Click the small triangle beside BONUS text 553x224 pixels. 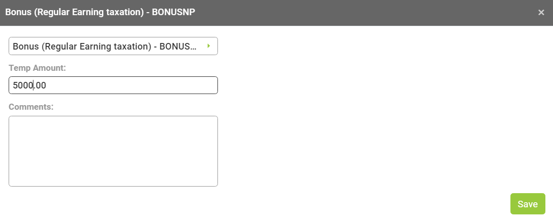(208, 46)
